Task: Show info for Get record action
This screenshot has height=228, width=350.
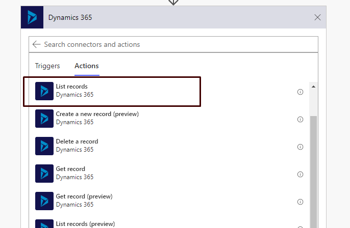Action: tap(300, 175)
